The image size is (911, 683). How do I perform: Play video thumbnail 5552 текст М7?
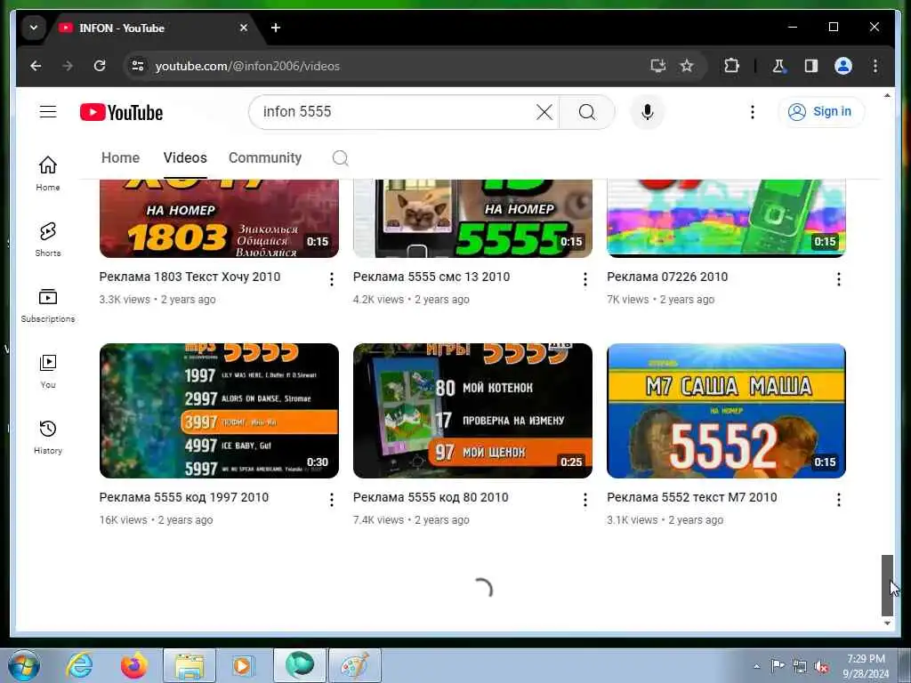(726, 411)
